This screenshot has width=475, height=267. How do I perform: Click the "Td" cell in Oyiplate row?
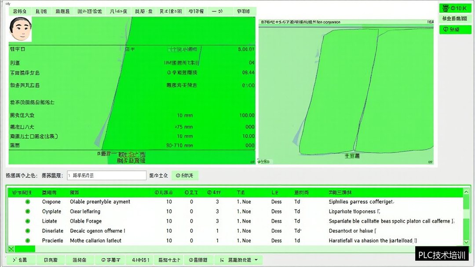(297, 212)
